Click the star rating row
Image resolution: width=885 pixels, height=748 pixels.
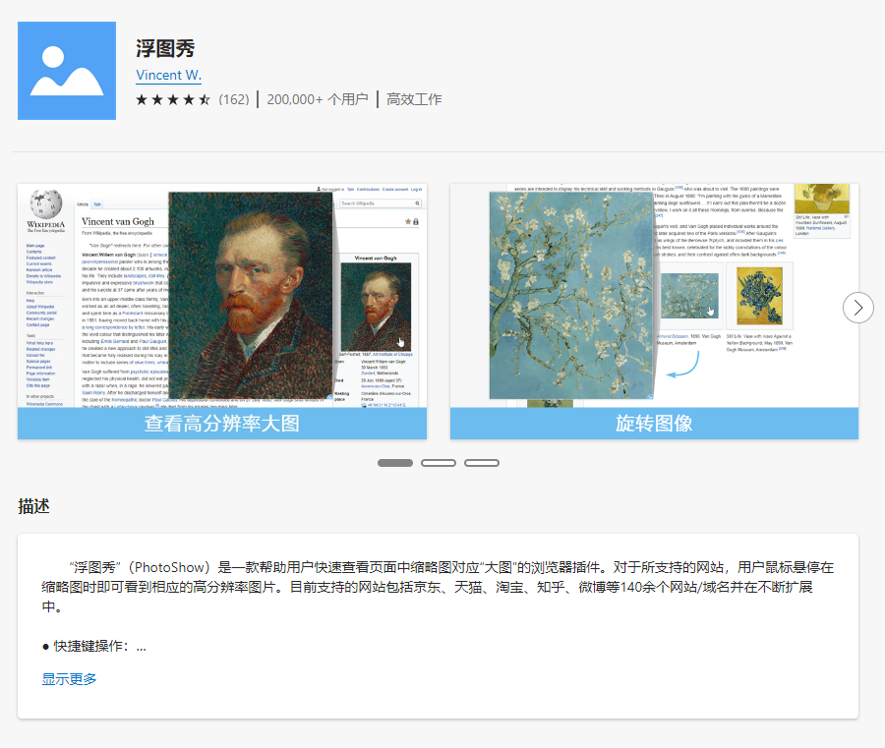(x=173, y=100)
